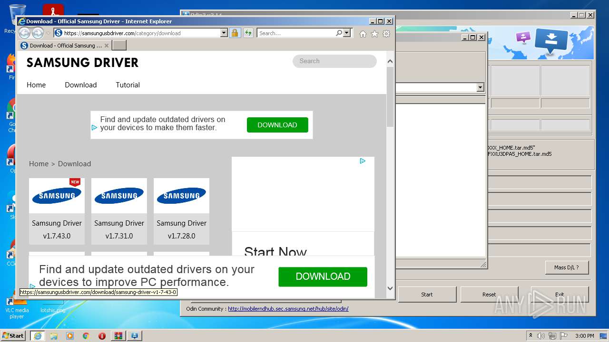Screen dimensions: 609x342
Task: Click the 3:00 PM system clock
Action: click(585, 336)
